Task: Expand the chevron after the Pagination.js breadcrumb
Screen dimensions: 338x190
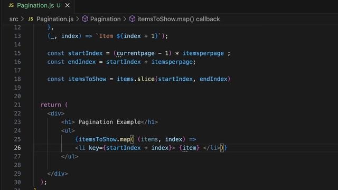Action: (78, 19)
